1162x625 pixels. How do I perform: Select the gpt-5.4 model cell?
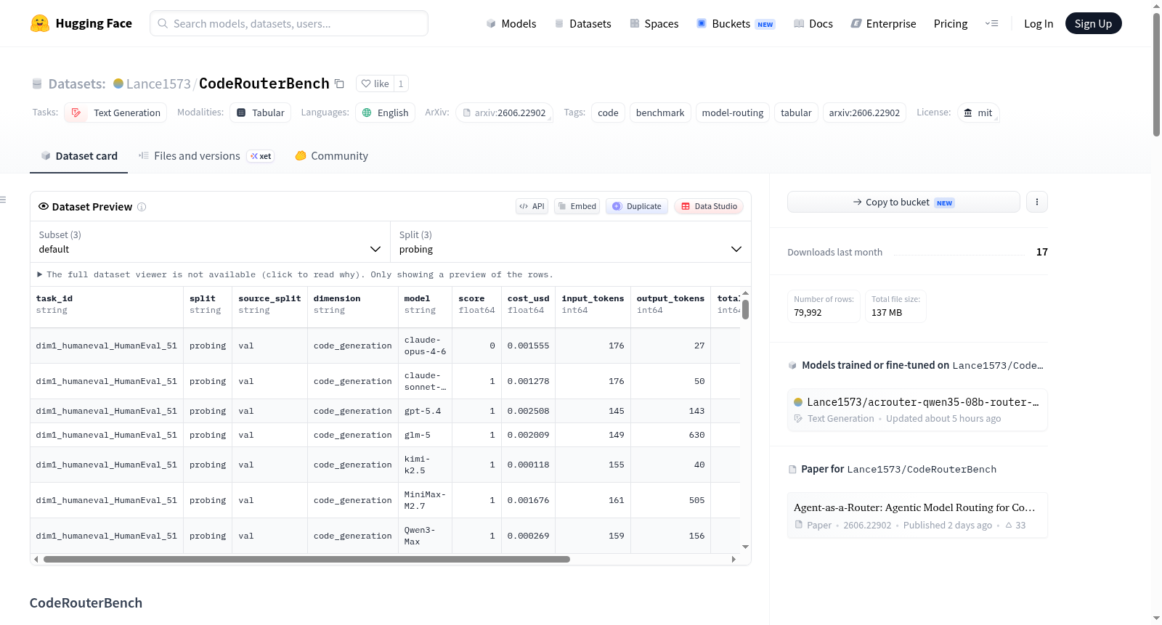pos(425,411)
